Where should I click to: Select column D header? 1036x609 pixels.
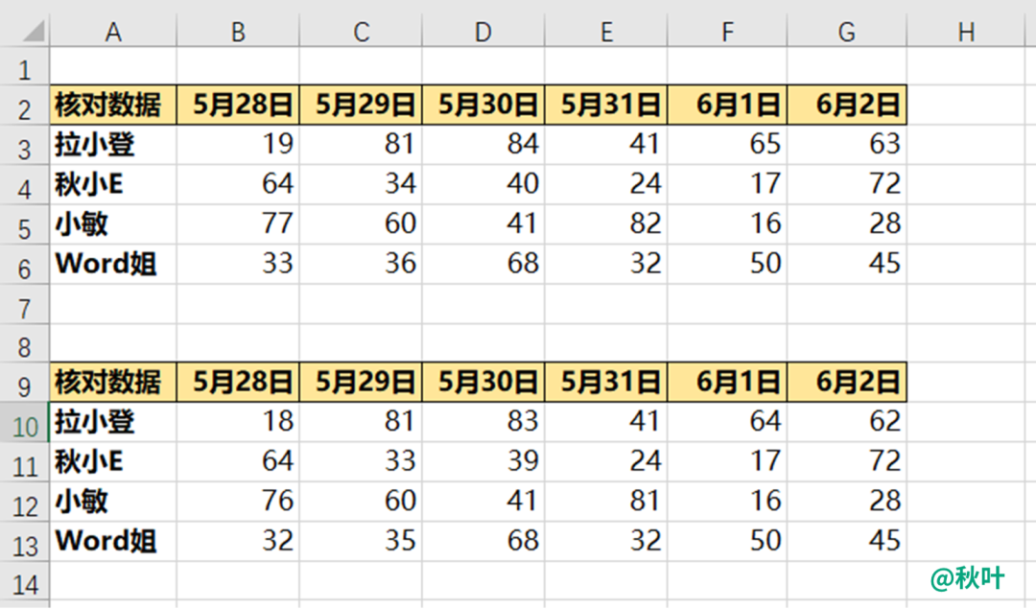483,31
